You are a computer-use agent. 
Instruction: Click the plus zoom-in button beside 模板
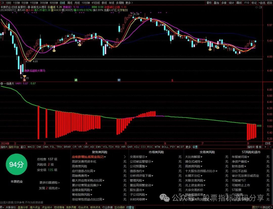(265, 147)
